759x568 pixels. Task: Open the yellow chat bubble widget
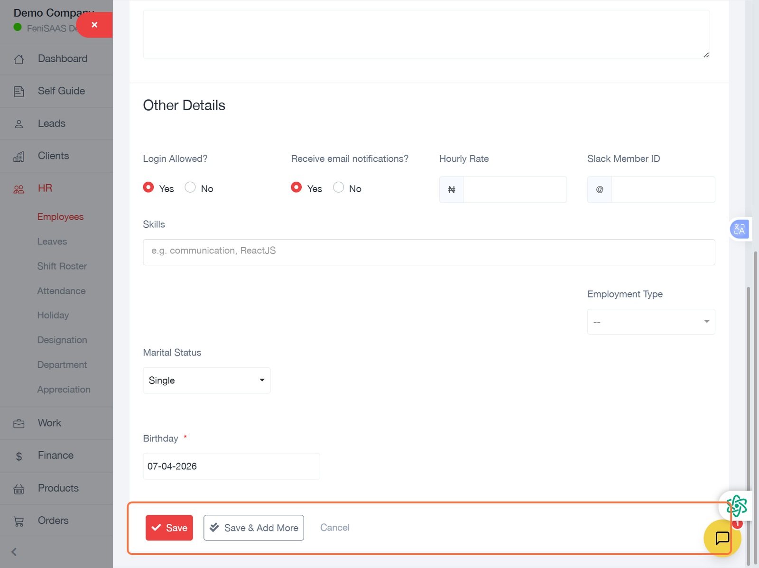tap(722, 538)
